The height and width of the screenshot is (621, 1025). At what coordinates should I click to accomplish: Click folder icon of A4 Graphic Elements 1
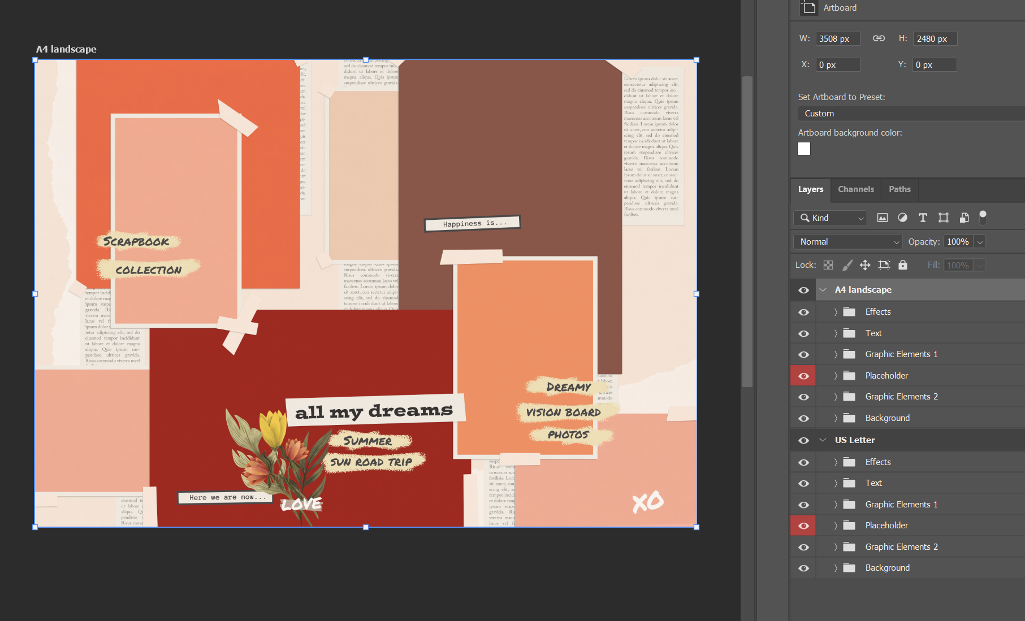point(849,354)
